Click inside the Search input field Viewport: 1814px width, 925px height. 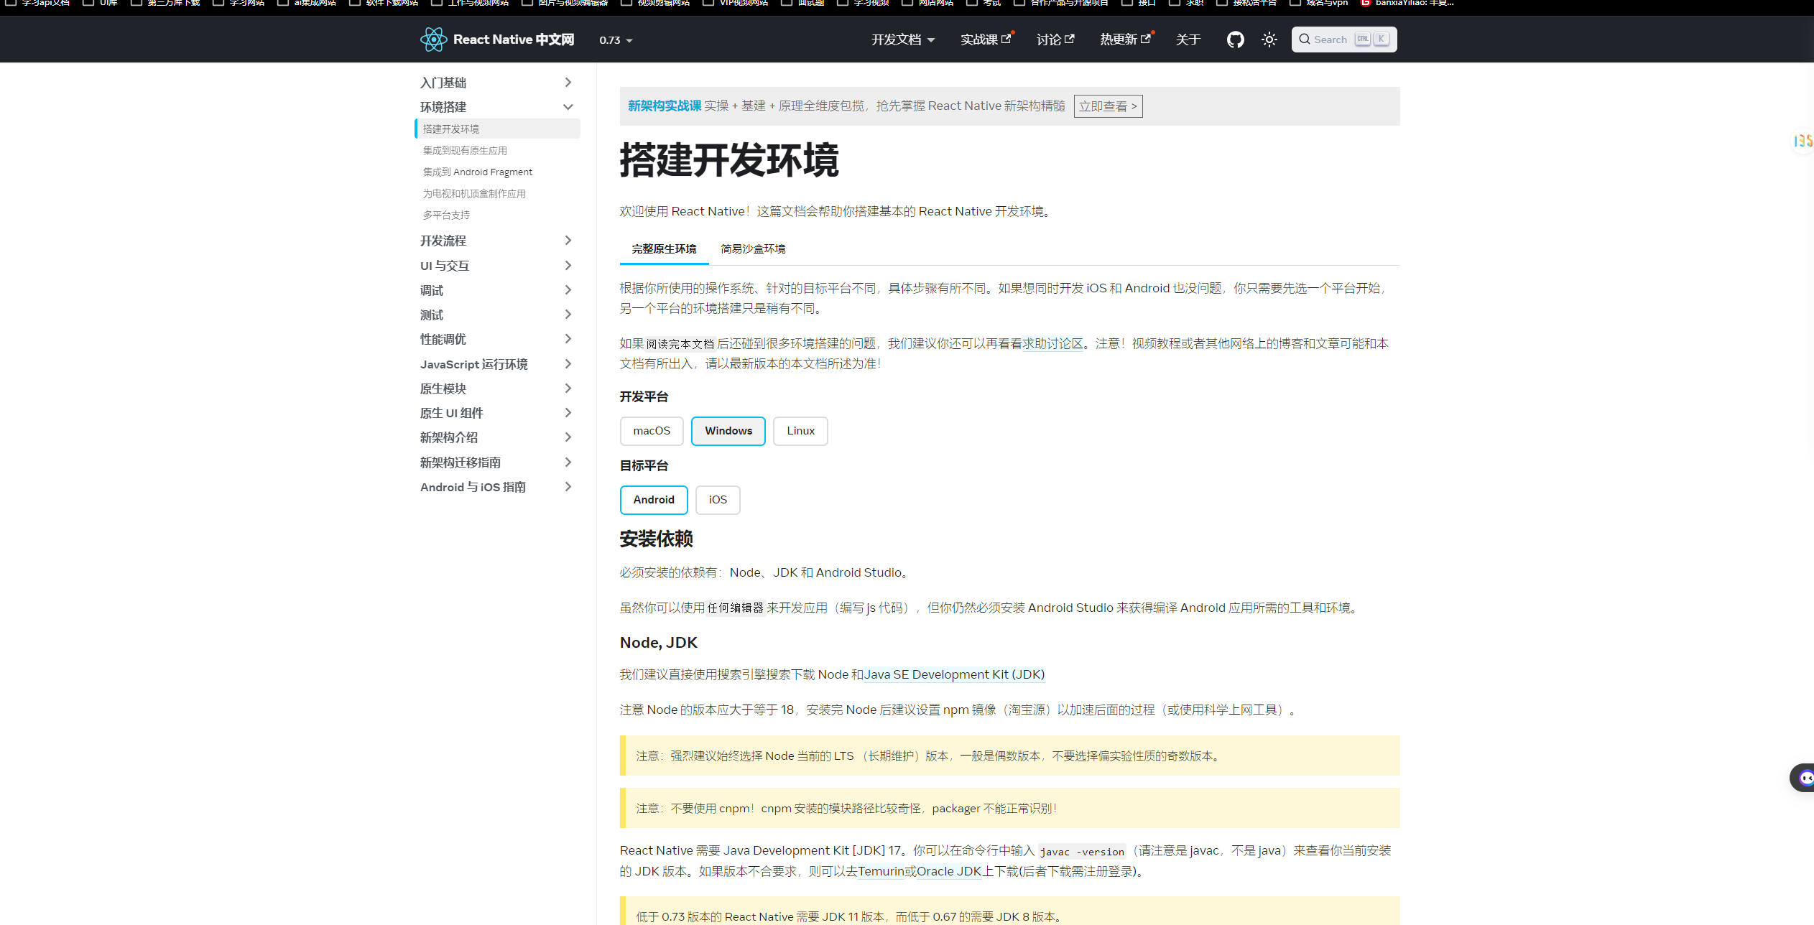(x=1335, y=39)
